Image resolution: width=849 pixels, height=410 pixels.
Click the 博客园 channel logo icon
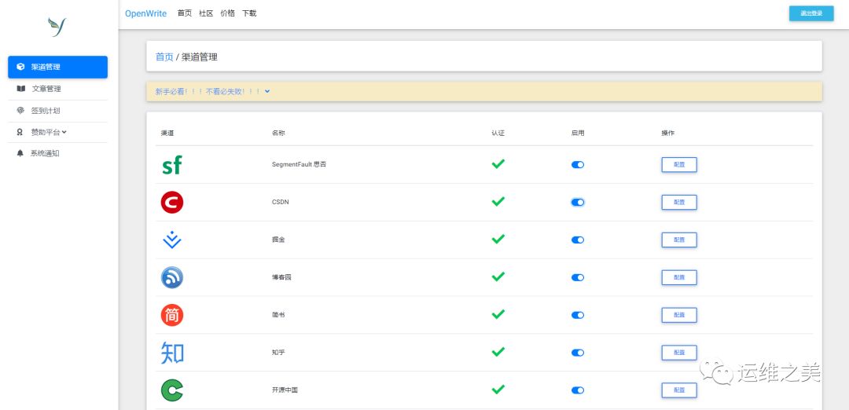tap(172, 277)
